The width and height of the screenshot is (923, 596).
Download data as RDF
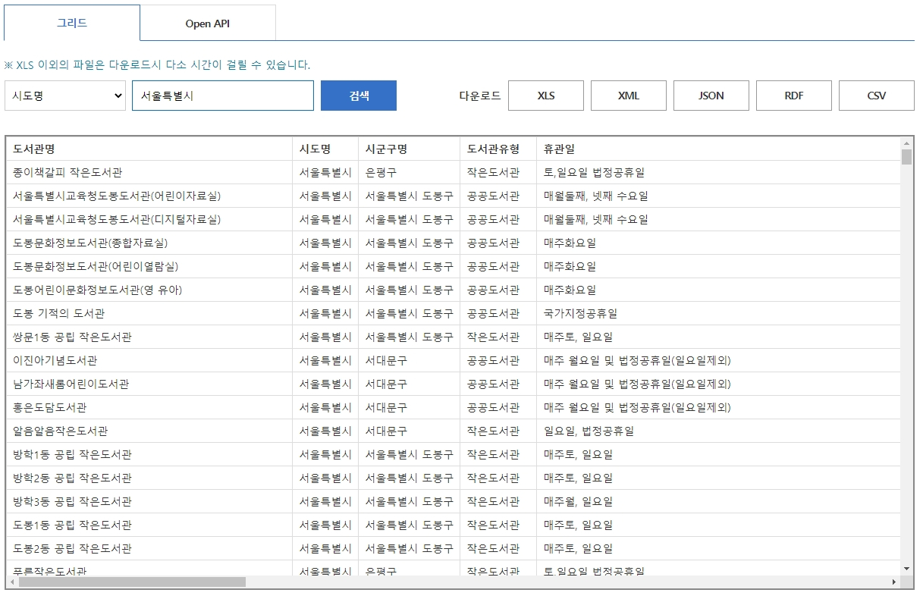tap(794, 96)
